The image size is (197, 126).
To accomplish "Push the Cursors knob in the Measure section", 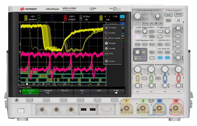I will pyautogui.click(x=167, y=31).
